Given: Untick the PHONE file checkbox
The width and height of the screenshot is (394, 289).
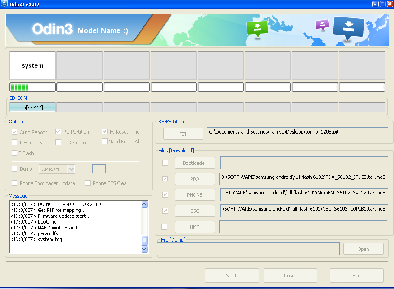Looking at the screenshot, I should click(165, 194).
